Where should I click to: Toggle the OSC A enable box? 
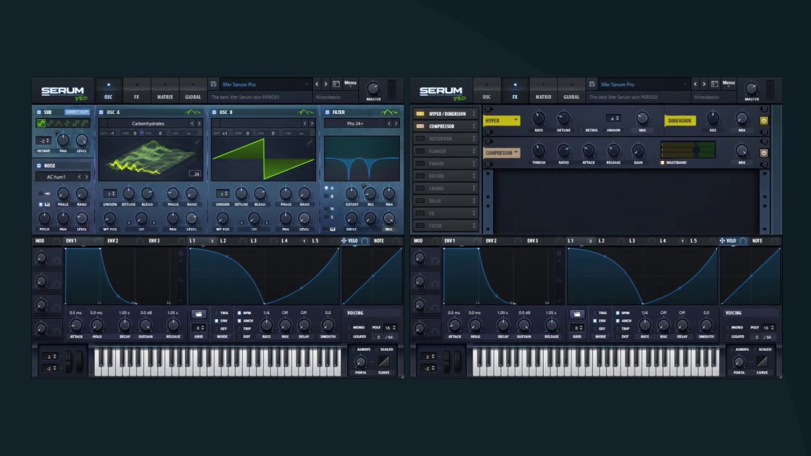[x=101, y=112]
